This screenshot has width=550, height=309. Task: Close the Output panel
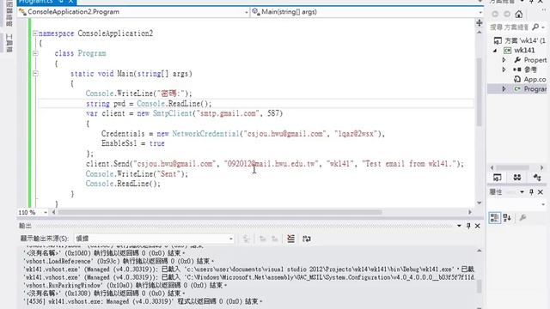tap(478, 226)
